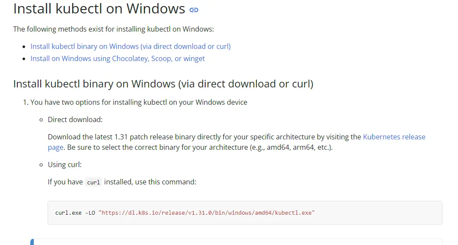Click the 'Using curl:' bullet text
The height and width of the screenshot is (245, 458).
65,164
